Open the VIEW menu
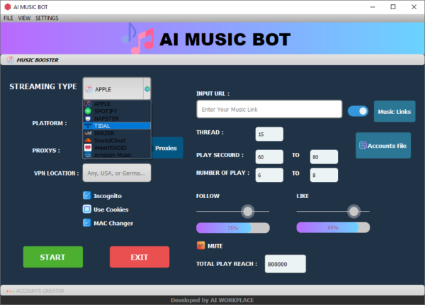 [24, 18]
